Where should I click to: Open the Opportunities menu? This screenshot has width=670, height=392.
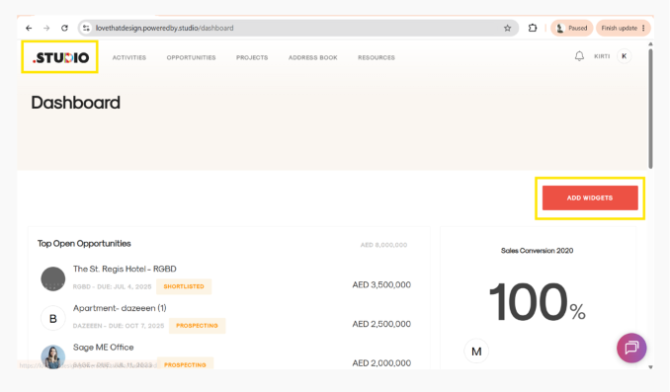coord(191,57)
